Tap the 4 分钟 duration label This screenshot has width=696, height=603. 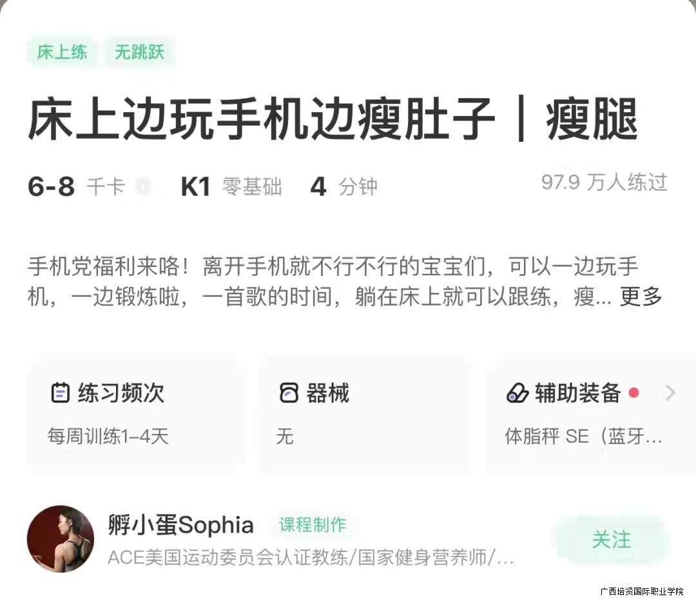coord(344,186)
